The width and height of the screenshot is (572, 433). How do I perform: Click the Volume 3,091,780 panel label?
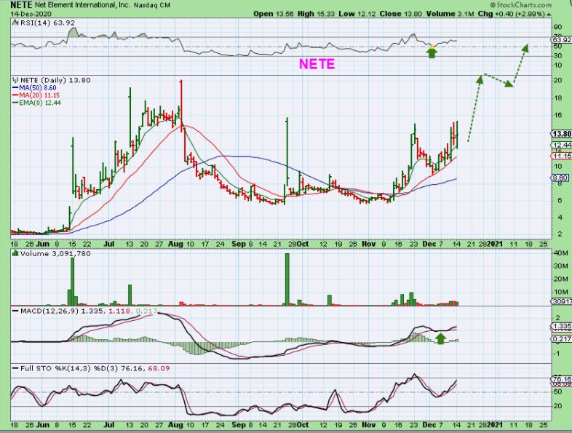55,253
